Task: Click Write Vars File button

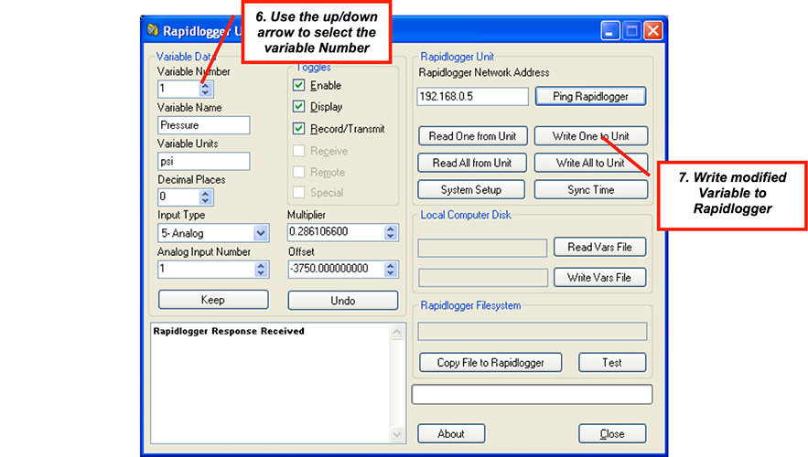Action: click(599, 277)
